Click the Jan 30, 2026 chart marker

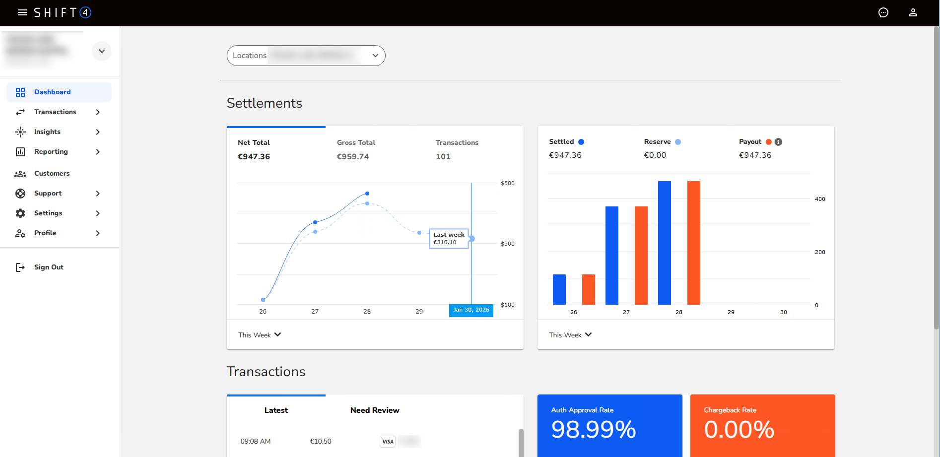click(471, 310)
